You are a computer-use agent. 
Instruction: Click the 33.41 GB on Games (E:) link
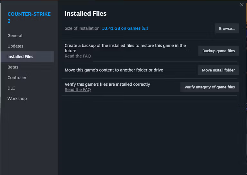coord(125,28)
